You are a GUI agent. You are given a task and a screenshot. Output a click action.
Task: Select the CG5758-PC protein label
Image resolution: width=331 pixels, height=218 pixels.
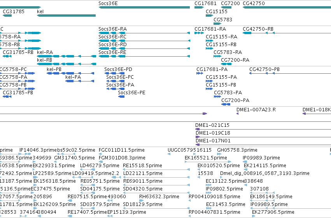(x=13, y=69)
